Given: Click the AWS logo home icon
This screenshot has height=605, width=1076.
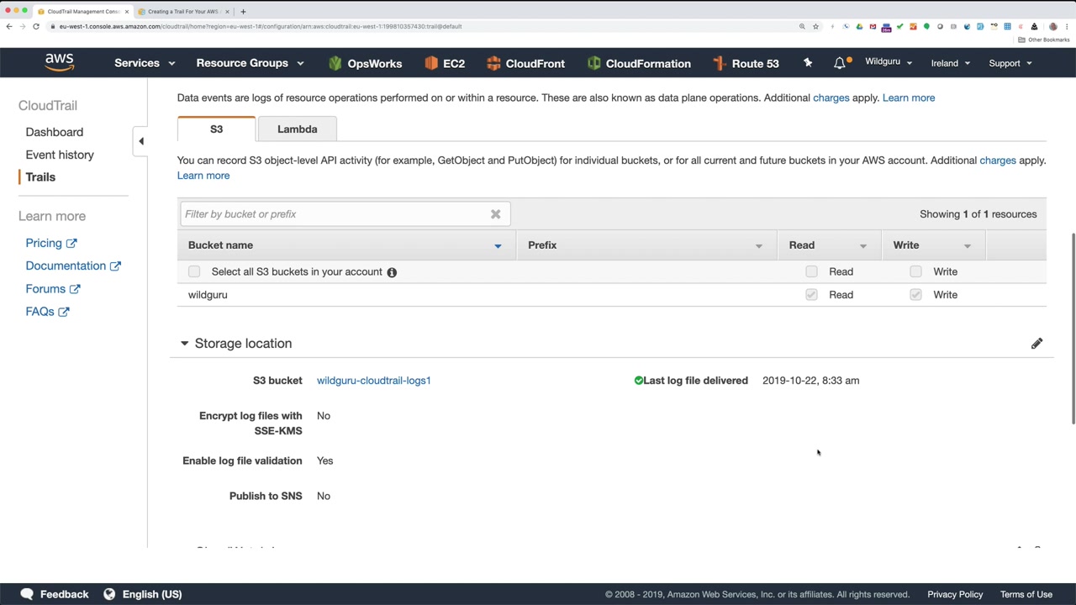Looking at the screenshot, I should (x=60, y=62).
